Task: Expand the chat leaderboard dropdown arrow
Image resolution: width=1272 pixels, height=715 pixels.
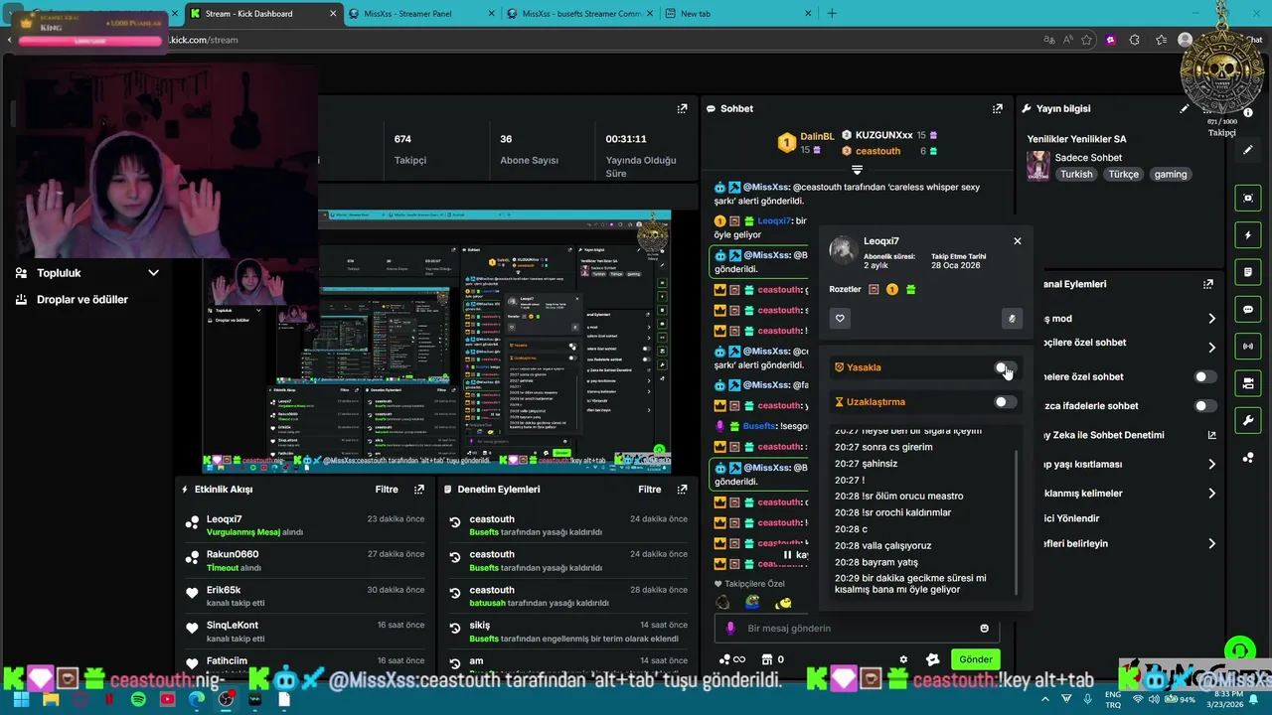Action: point(857,170)
